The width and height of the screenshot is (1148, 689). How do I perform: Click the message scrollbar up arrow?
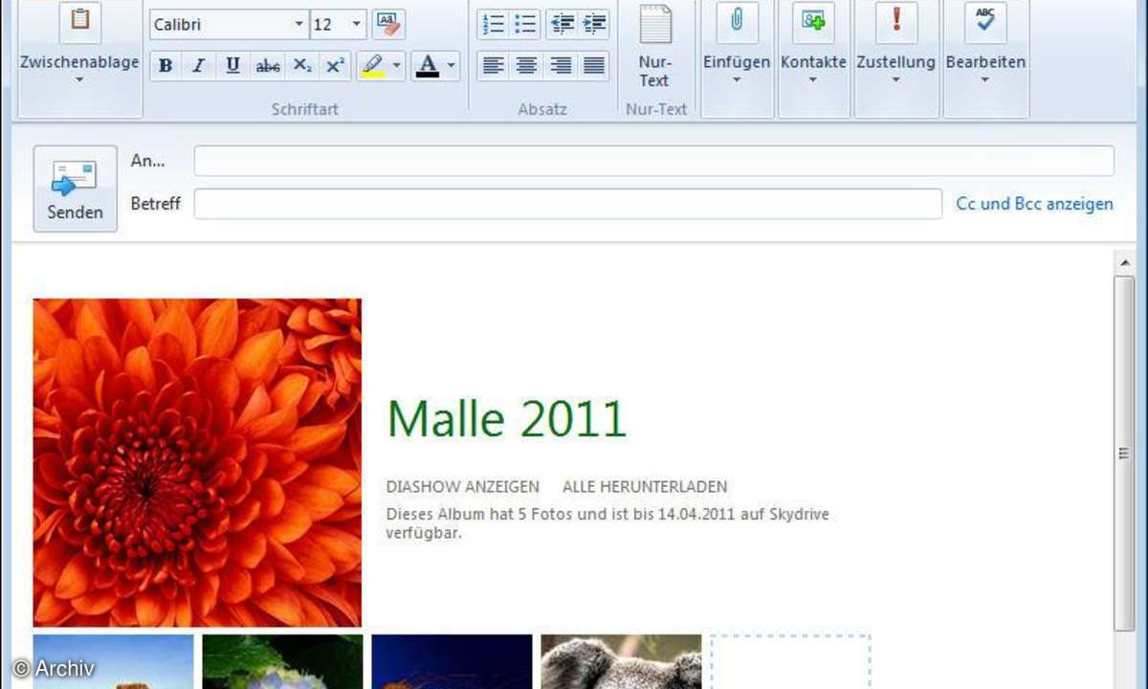click(1124, 262)
